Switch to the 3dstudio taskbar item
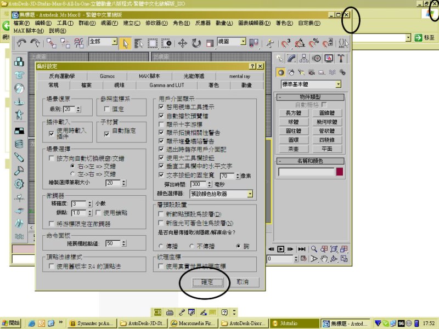Image resolution: width=439 pixels, height=329 pixels. click(295, 324)
